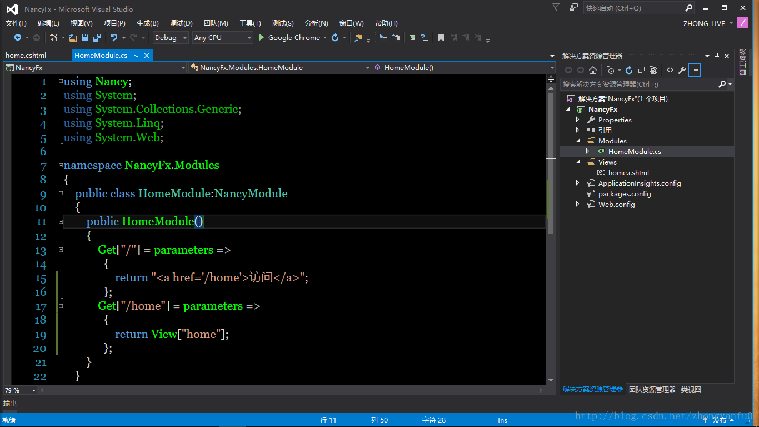Click the New Project icon in toolbar

click(x=53, y=38)
